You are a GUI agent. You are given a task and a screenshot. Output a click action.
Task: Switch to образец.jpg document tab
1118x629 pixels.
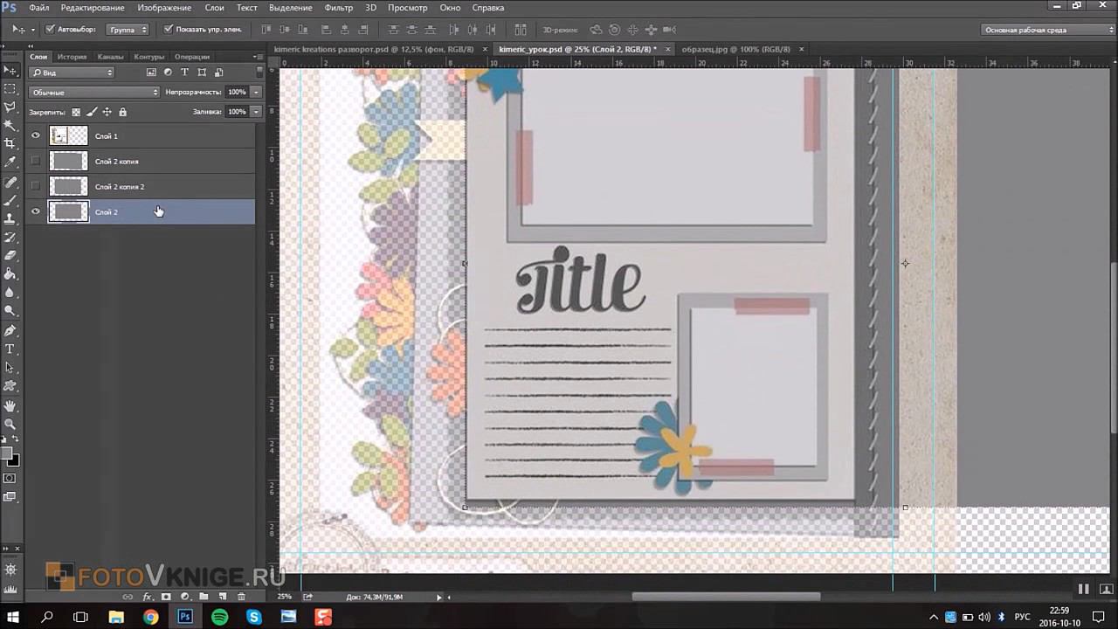(735, 50)
